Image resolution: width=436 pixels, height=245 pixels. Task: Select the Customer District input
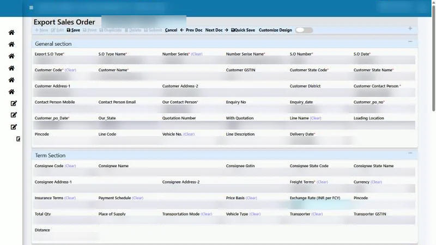tap(320, 93)
